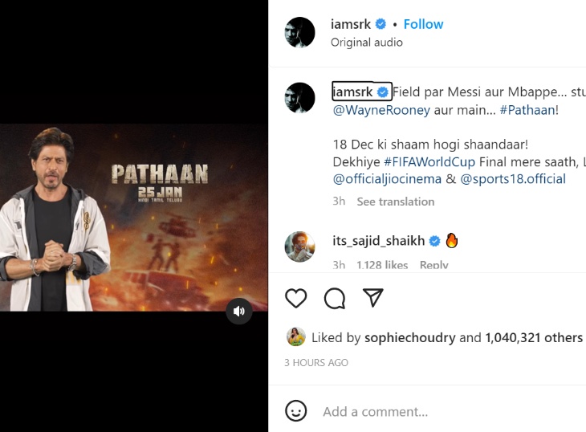Like the post with heart icon
This screenshot has width=586, height=432.
(296, 298)
